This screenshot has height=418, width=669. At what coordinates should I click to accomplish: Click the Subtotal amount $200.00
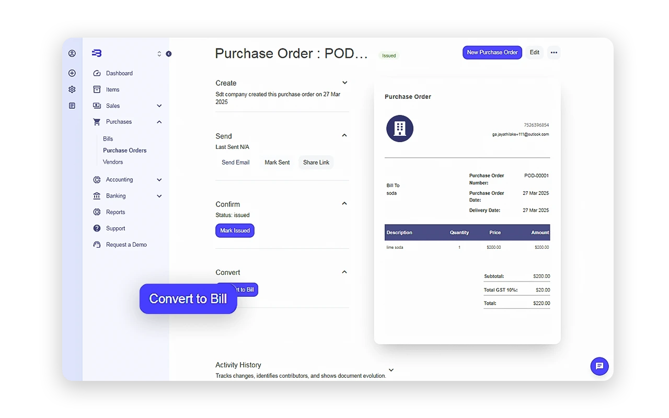541,276
